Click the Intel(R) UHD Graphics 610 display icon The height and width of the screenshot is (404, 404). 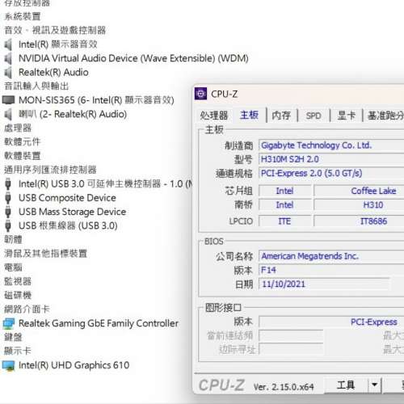click(x=8, y=365)
